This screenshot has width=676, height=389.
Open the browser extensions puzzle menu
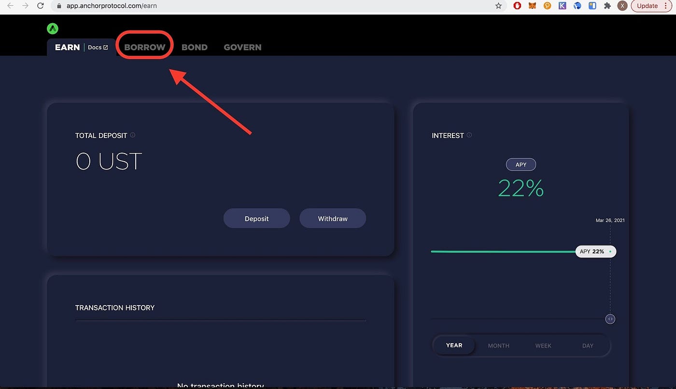(607, 6)
